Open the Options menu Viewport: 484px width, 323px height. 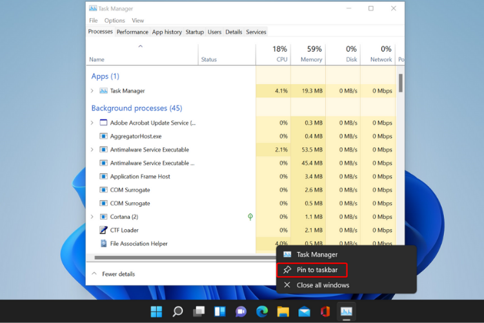point(114,21)
